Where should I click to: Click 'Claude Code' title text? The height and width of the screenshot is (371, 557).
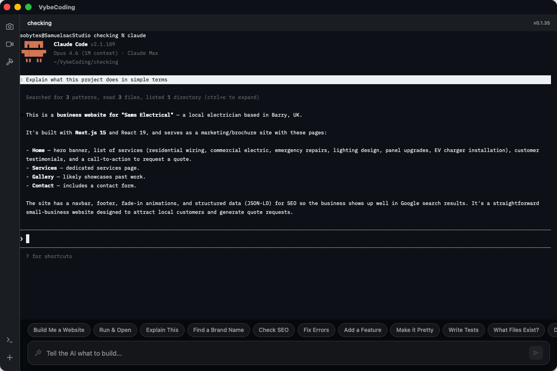(x=71, y=45)
